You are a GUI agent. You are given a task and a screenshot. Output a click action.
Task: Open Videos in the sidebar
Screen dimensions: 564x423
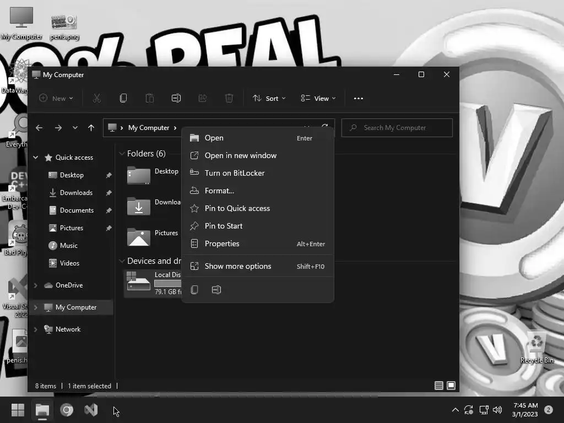click(69, 263)
